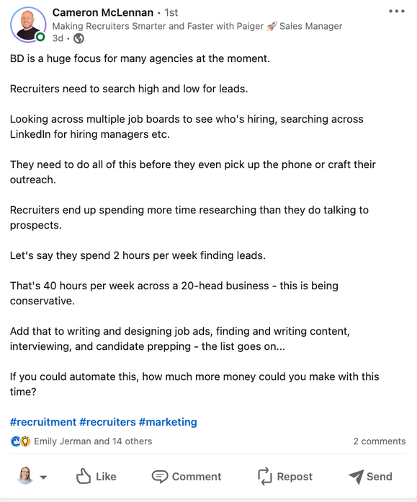Image resolution: width=417 pixels, height=502 pixels.
Task: Open Cameron McLennan's profile photo
Action: click(x=28, y=25)
